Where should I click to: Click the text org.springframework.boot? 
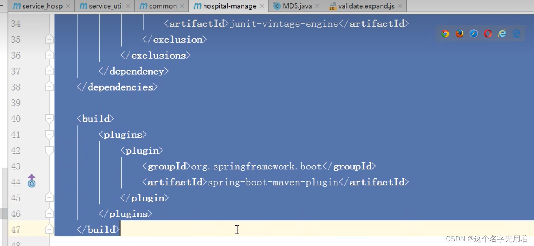[x=256, y=166]
